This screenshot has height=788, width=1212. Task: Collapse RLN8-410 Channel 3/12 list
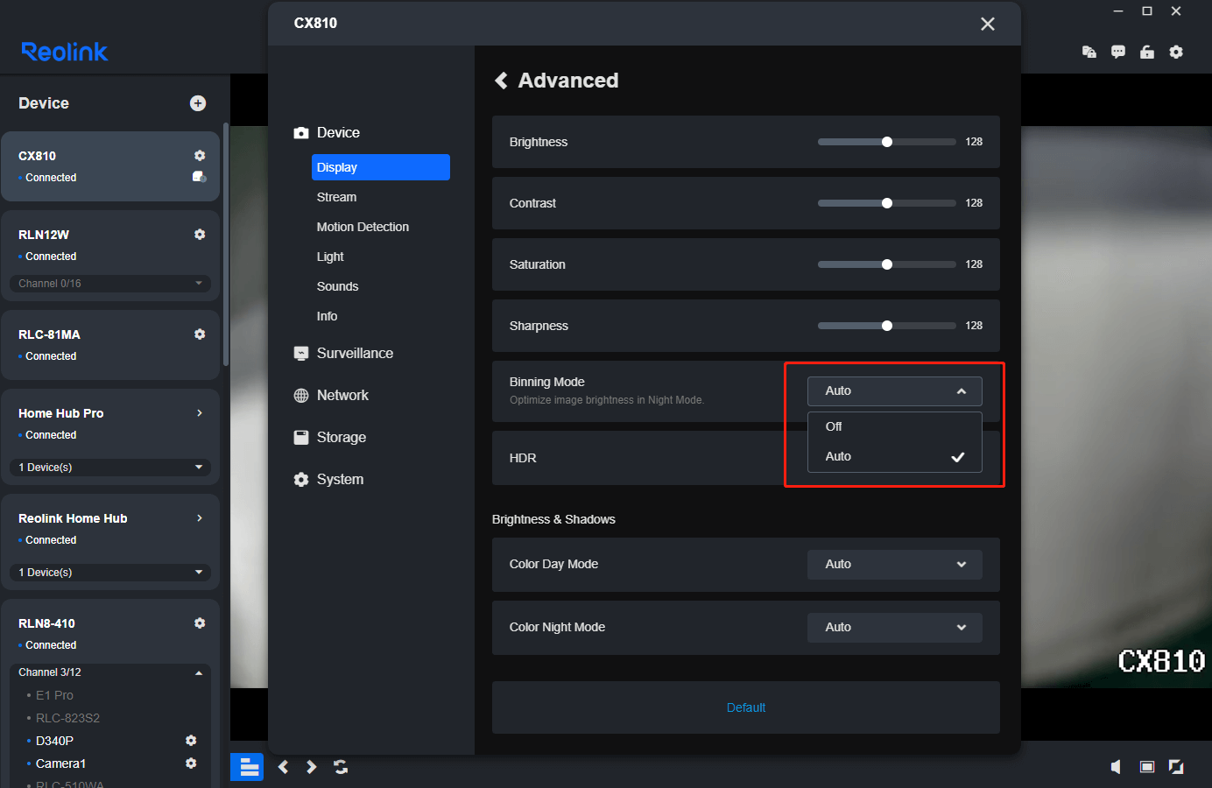(110, 672)
